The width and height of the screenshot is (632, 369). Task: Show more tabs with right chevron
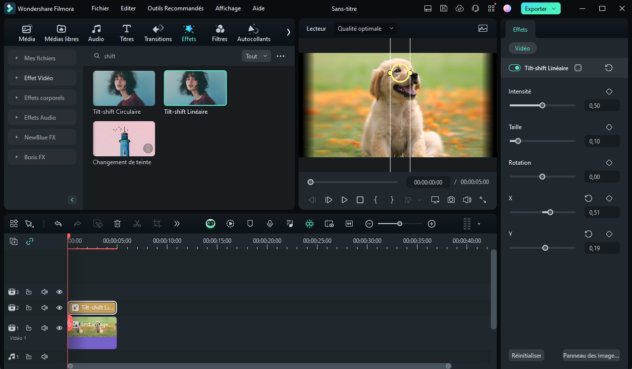click(288, 32)
